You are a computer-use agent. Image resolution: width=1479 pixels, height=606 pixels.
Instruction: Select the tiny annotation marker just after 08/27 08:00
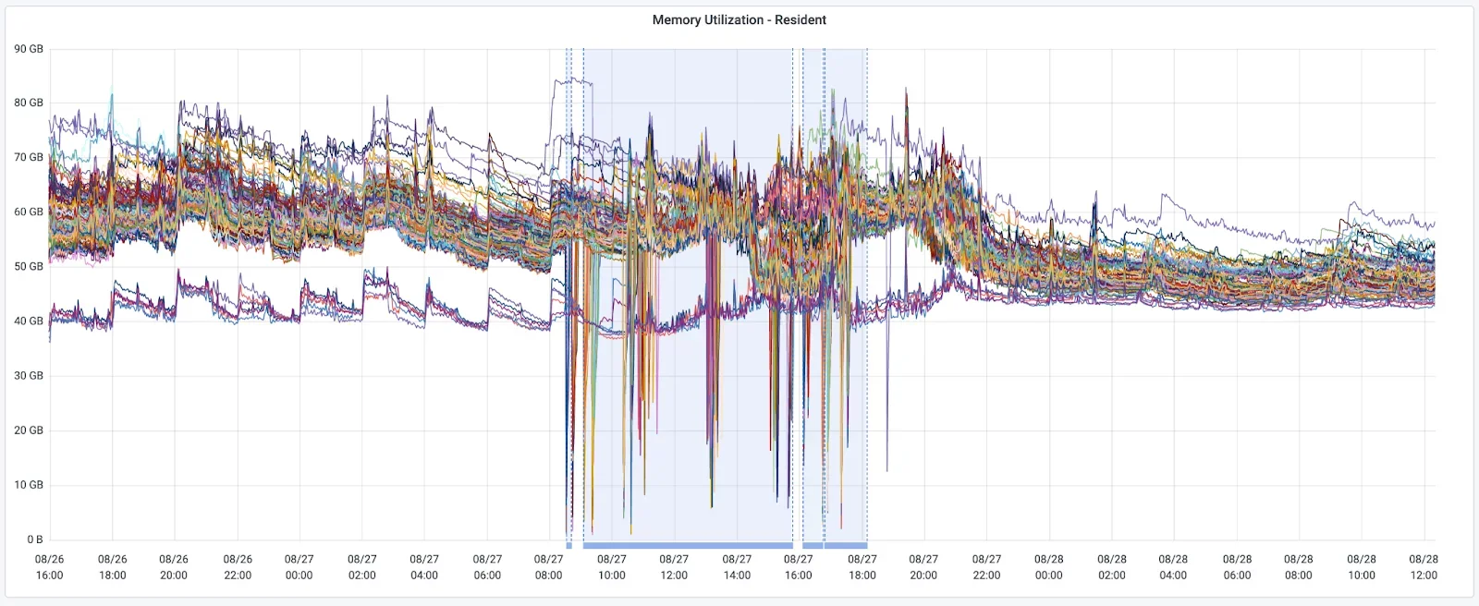pos(569,546)
